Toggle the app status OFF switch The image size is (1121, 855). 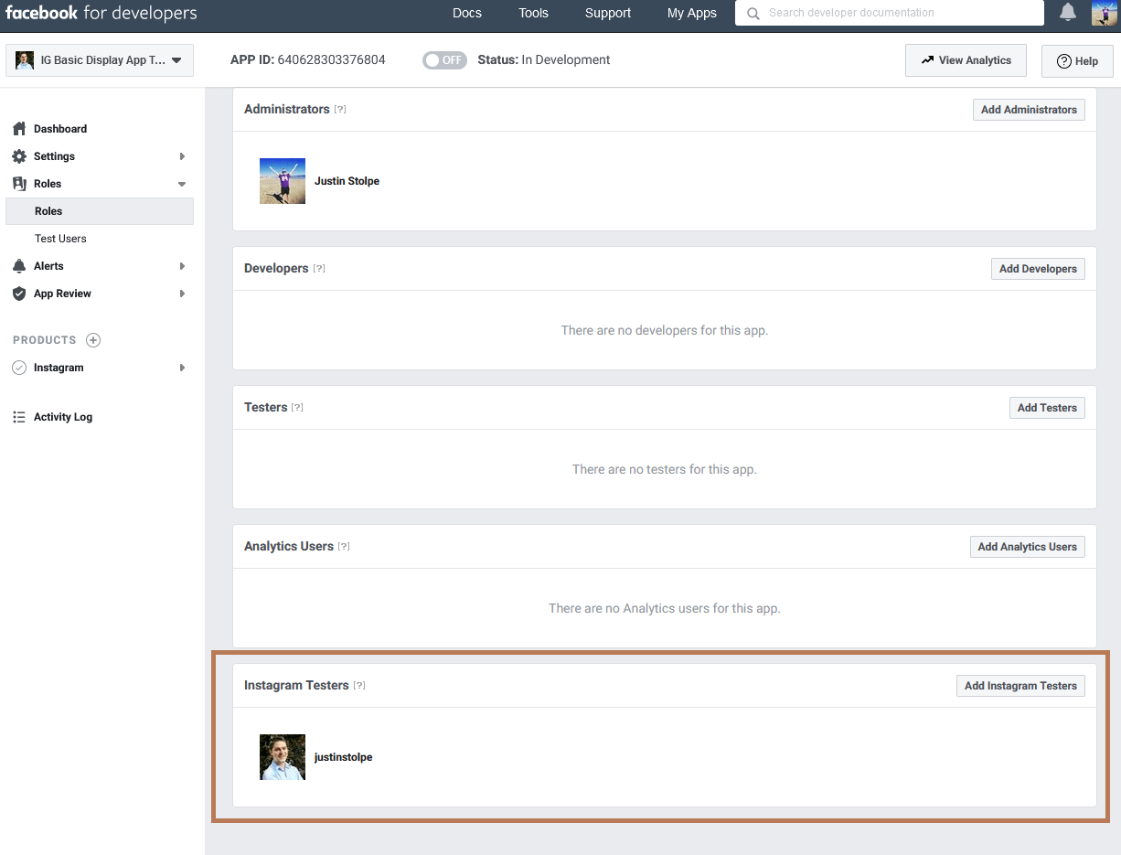[x=444, y=60]
